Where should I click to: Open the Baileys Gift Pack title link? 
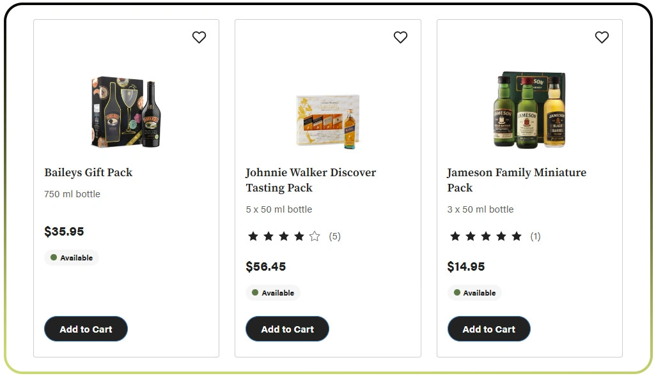click(88, 172)
